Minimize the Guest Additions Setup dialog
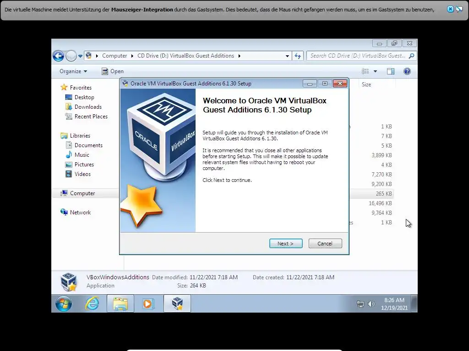This screenshot has height=351, width=469. tap(310, 84)
